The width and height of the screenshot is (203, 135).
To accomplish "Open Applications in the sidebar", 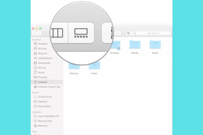I will pyautogui.click(x=47, y=58).
